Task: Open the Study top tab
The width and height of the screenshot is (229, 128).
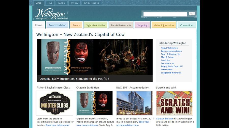Action: 75,3
